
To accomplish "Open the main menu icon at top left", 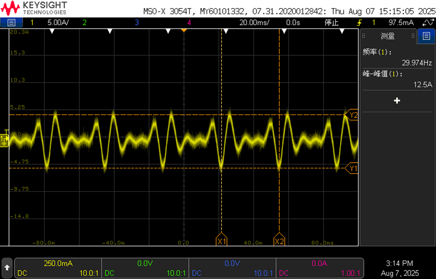I will pyautogui.click(x=11, y=23).
